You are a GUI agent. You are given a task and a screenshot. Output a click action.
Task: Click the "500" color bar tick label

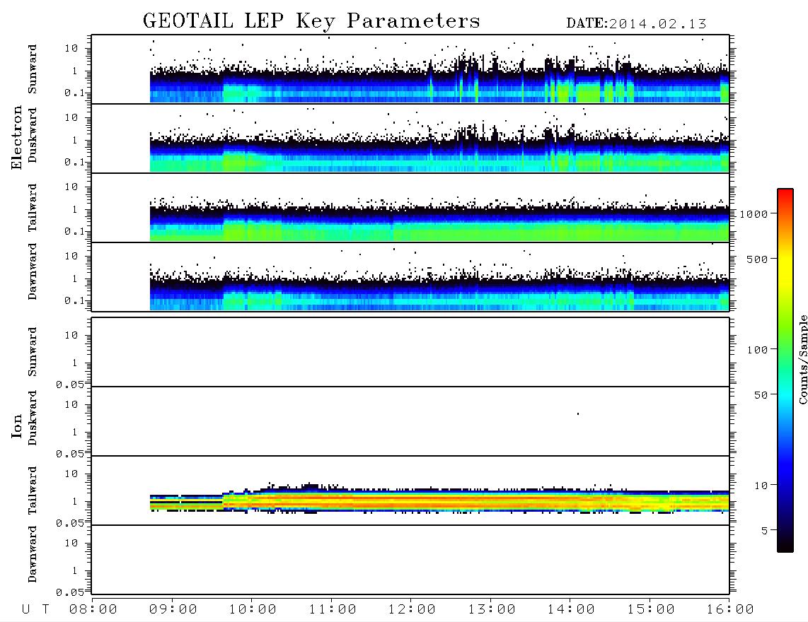pyautogui.click(x=758, y=259)
